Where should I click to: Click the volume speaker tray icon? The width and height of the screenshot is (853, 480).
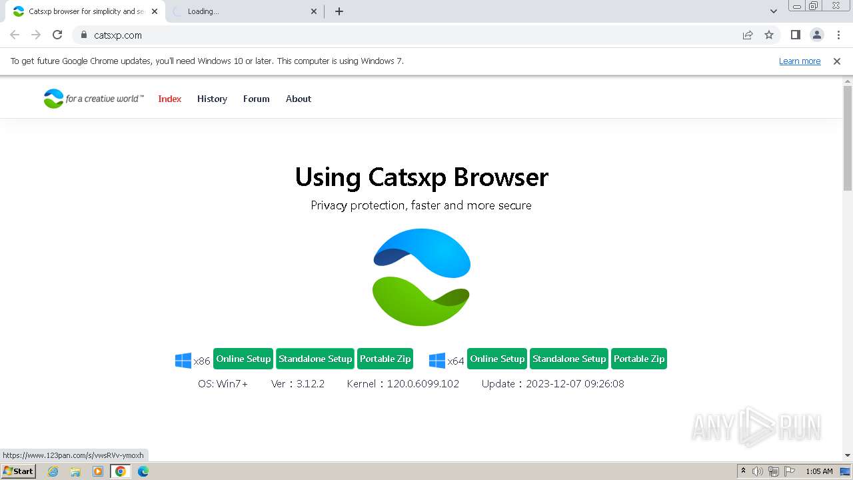click(758, 471)
